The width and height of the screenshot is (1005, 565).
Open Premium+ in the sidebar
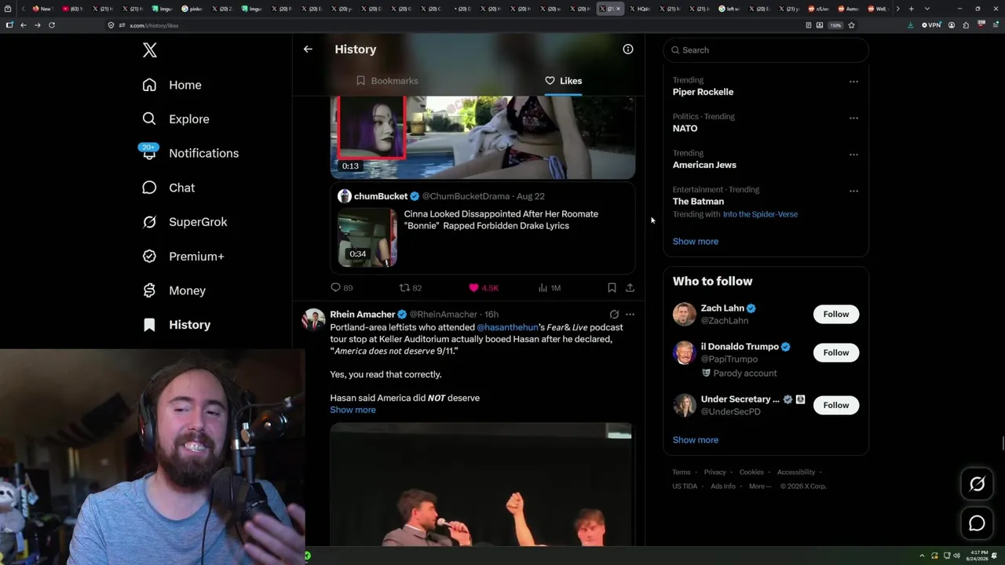183,256
